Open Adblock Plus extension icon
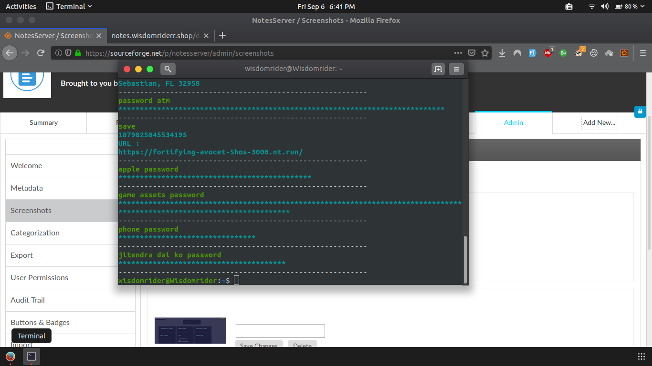This screenshot has height=366, width=652. coord(548,52)
